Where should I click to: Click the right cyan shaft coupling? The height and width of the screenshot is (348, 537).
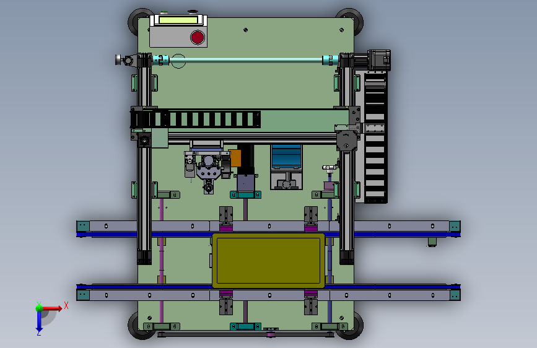[x=330, y=60]
